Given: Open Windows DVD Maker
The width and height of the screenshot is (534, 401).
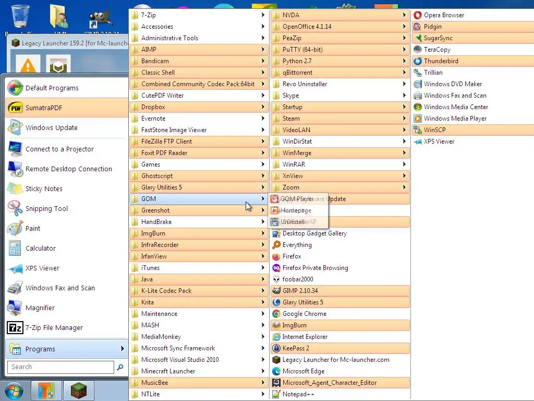Looking at the screenshot, I should pos(472,84).
